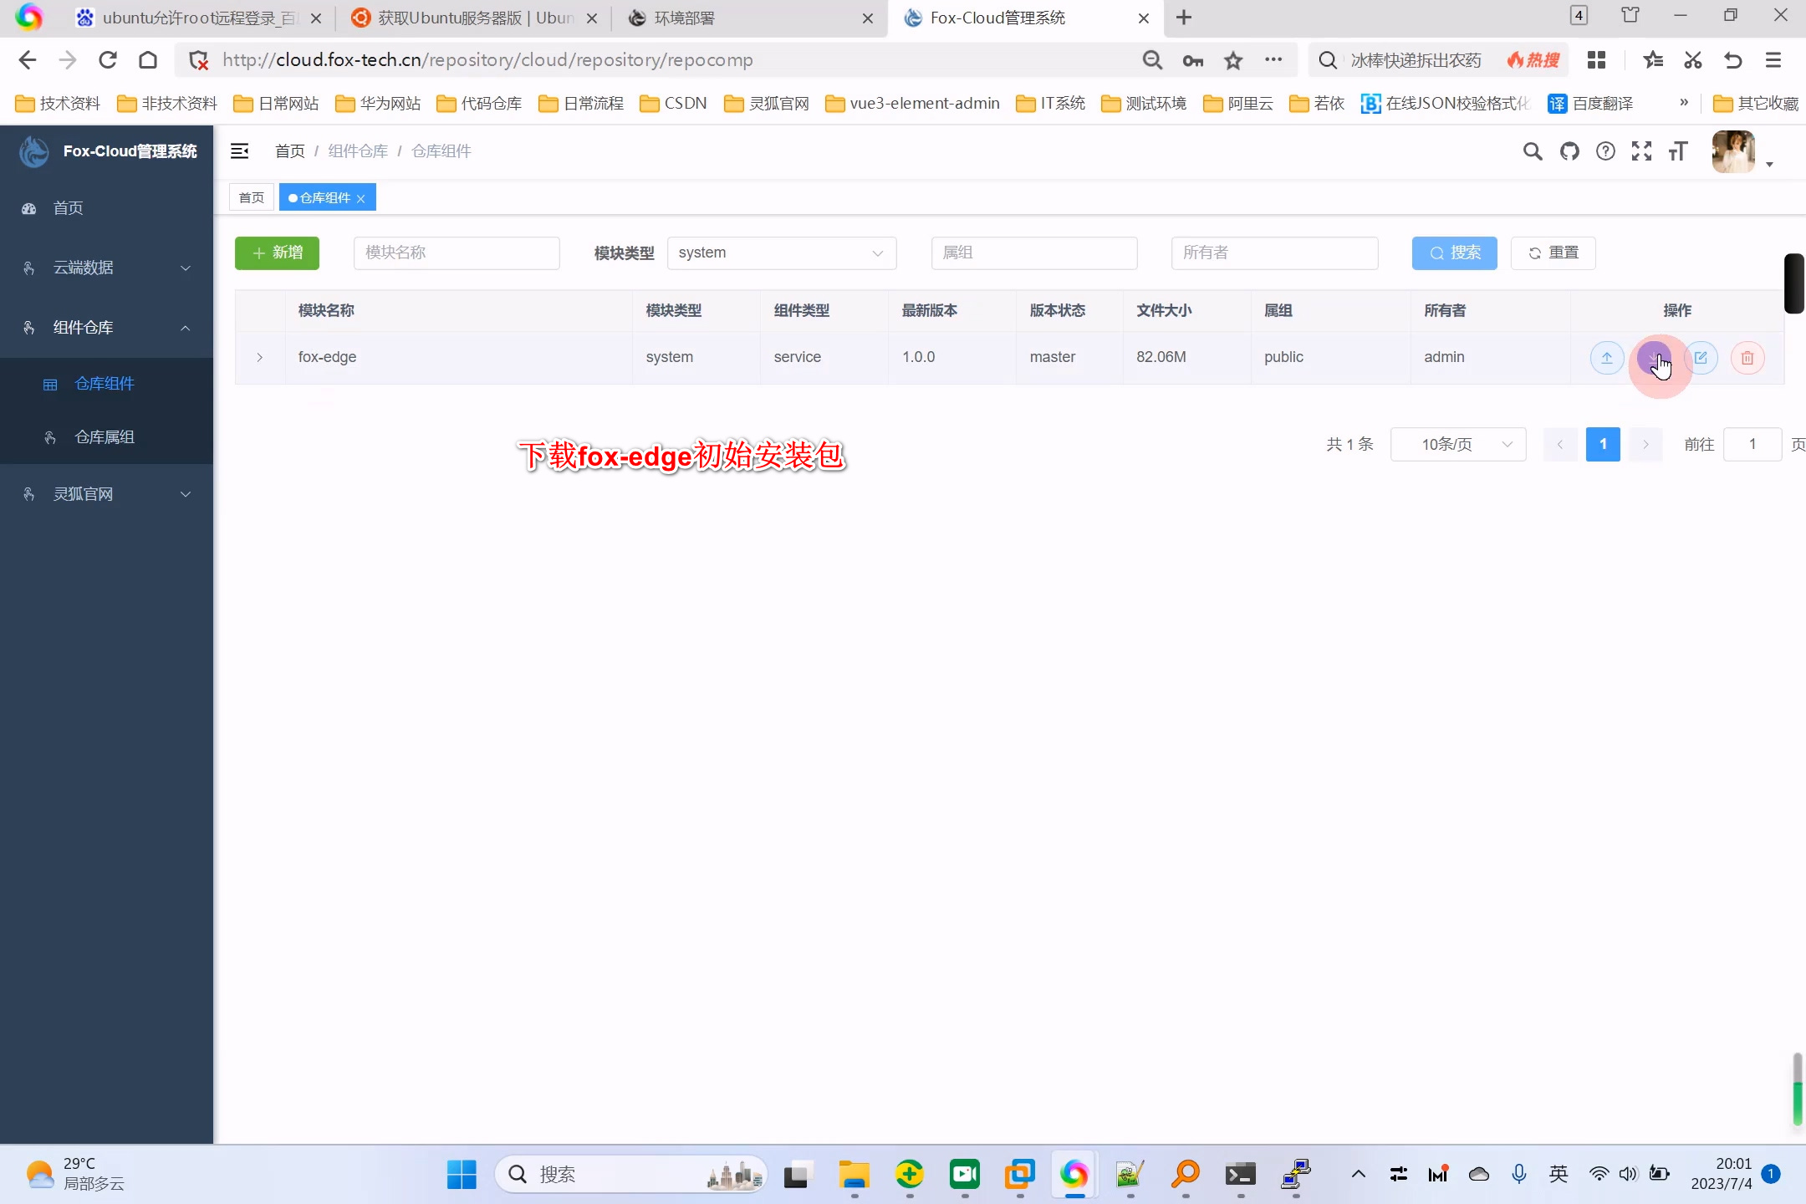Open the 首页 sidebar item
1806x1204 pixels.
[x=107, y=208]
